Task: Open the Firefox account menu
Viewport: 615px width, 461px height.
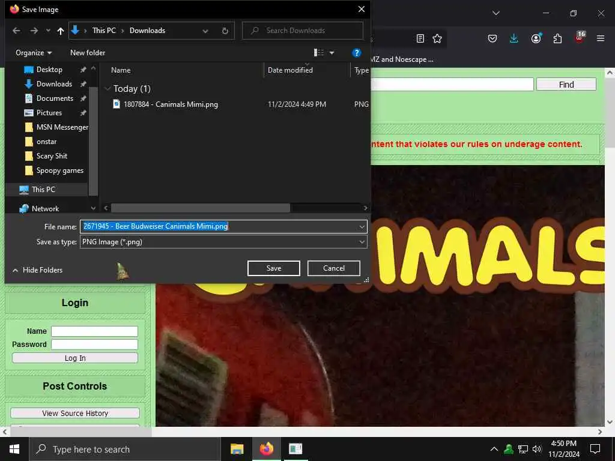Action: pos(536,38)
